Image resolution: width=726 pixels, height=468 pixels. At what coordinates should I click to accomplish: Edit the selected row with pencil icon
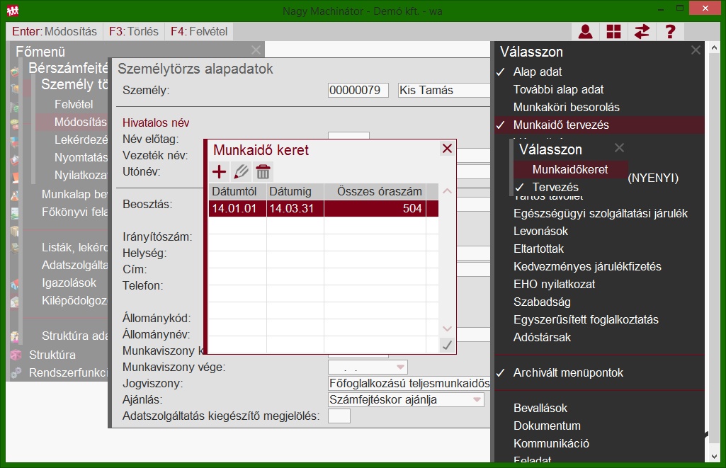pos(242,172)
